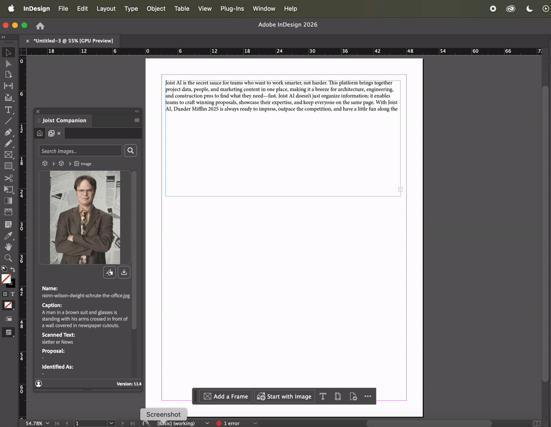
Task: Select the Scissors tool
Action: tap(8, 179)
